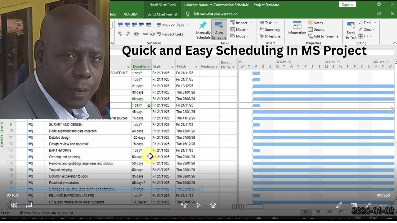The width and height of the screenshot is (397, 223).
Task: Select the SURVEY AND DESIGN task
Action: tap(66, 125)
